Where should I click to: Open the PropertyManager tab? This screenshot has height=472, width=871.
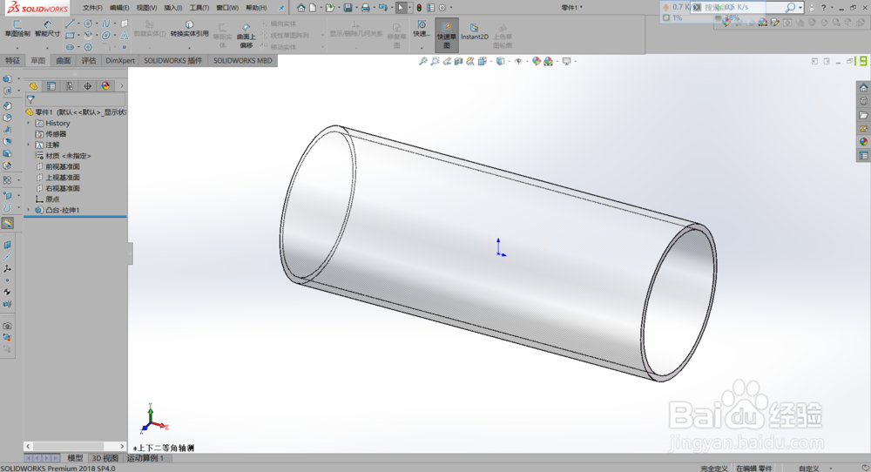pyautogui.click(x=51, y=86)
